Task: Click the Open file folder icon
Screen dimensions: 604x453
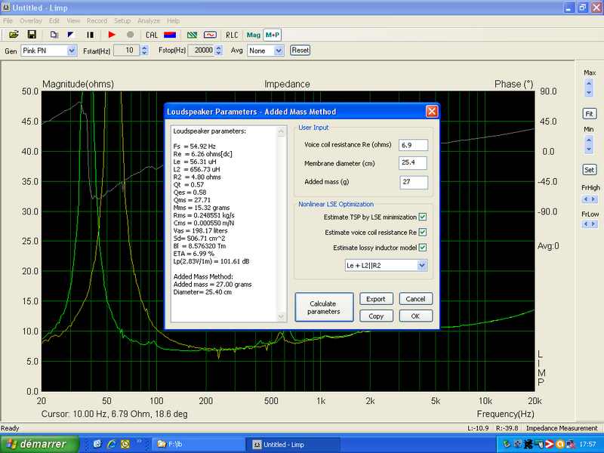Action: 14,35
